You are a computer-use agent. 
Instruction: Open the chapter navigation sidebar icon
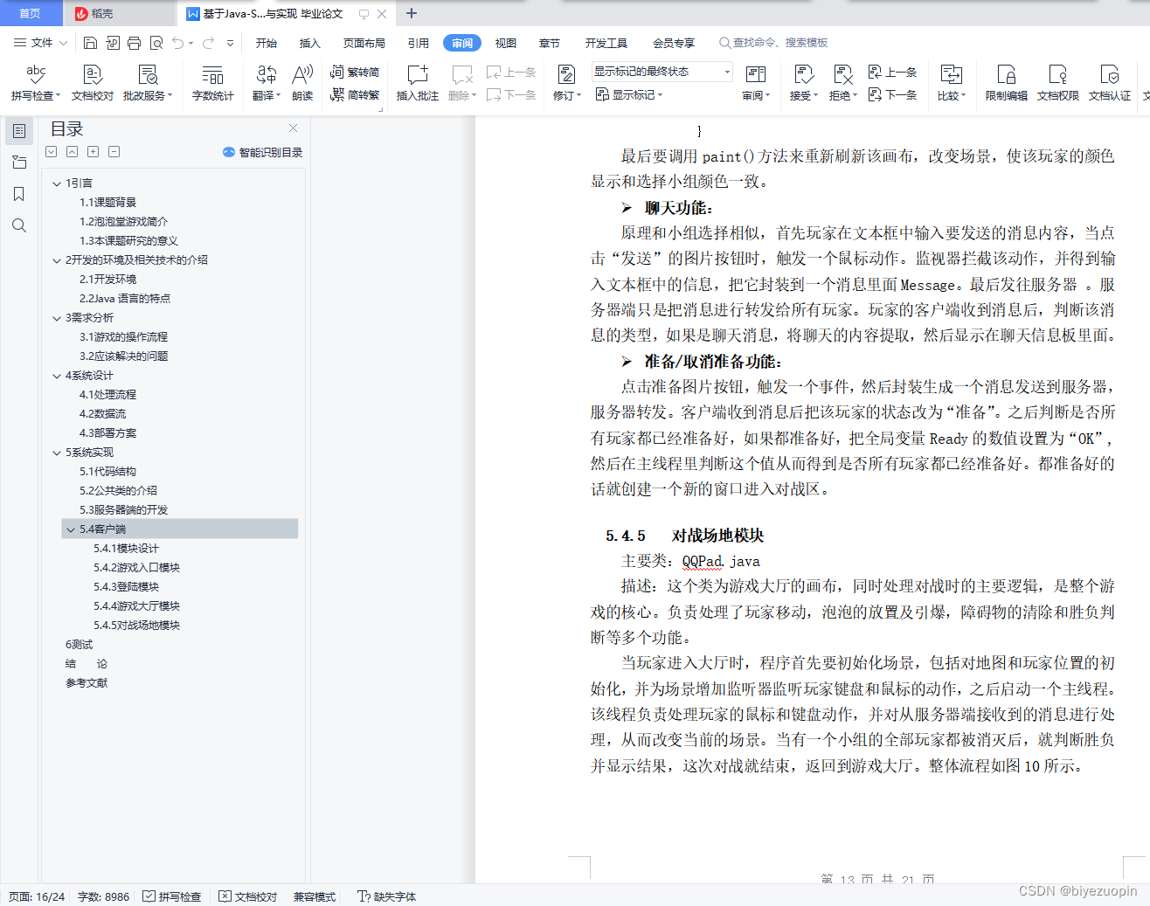pyautogui.click(x=19, y=163)
